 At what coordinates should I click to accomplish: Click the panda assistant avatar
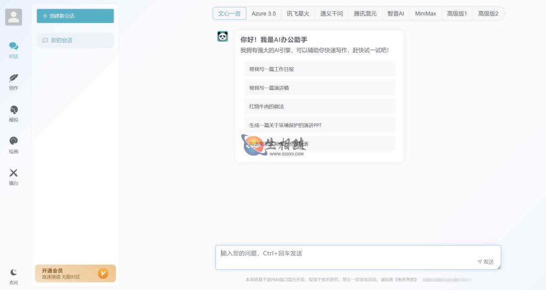222,36
